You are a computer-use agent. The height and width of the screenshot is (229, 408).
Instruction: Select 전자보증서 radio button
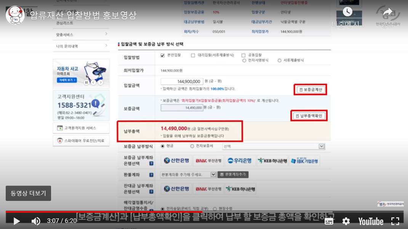192,146
